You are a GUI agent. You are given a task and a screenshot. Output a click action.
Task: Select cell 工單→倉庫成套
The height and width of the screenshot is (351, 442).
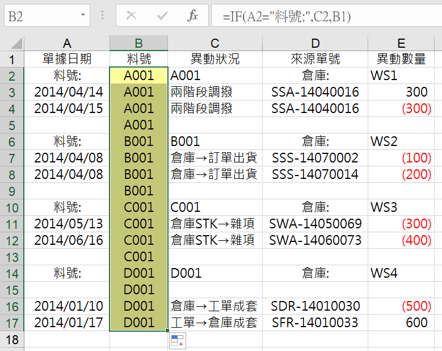pyautogui.click(x=215, y=323)
